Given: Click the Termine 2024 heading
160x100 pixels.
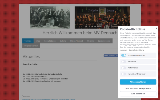Looking at the screenshot, I should 30,64.
